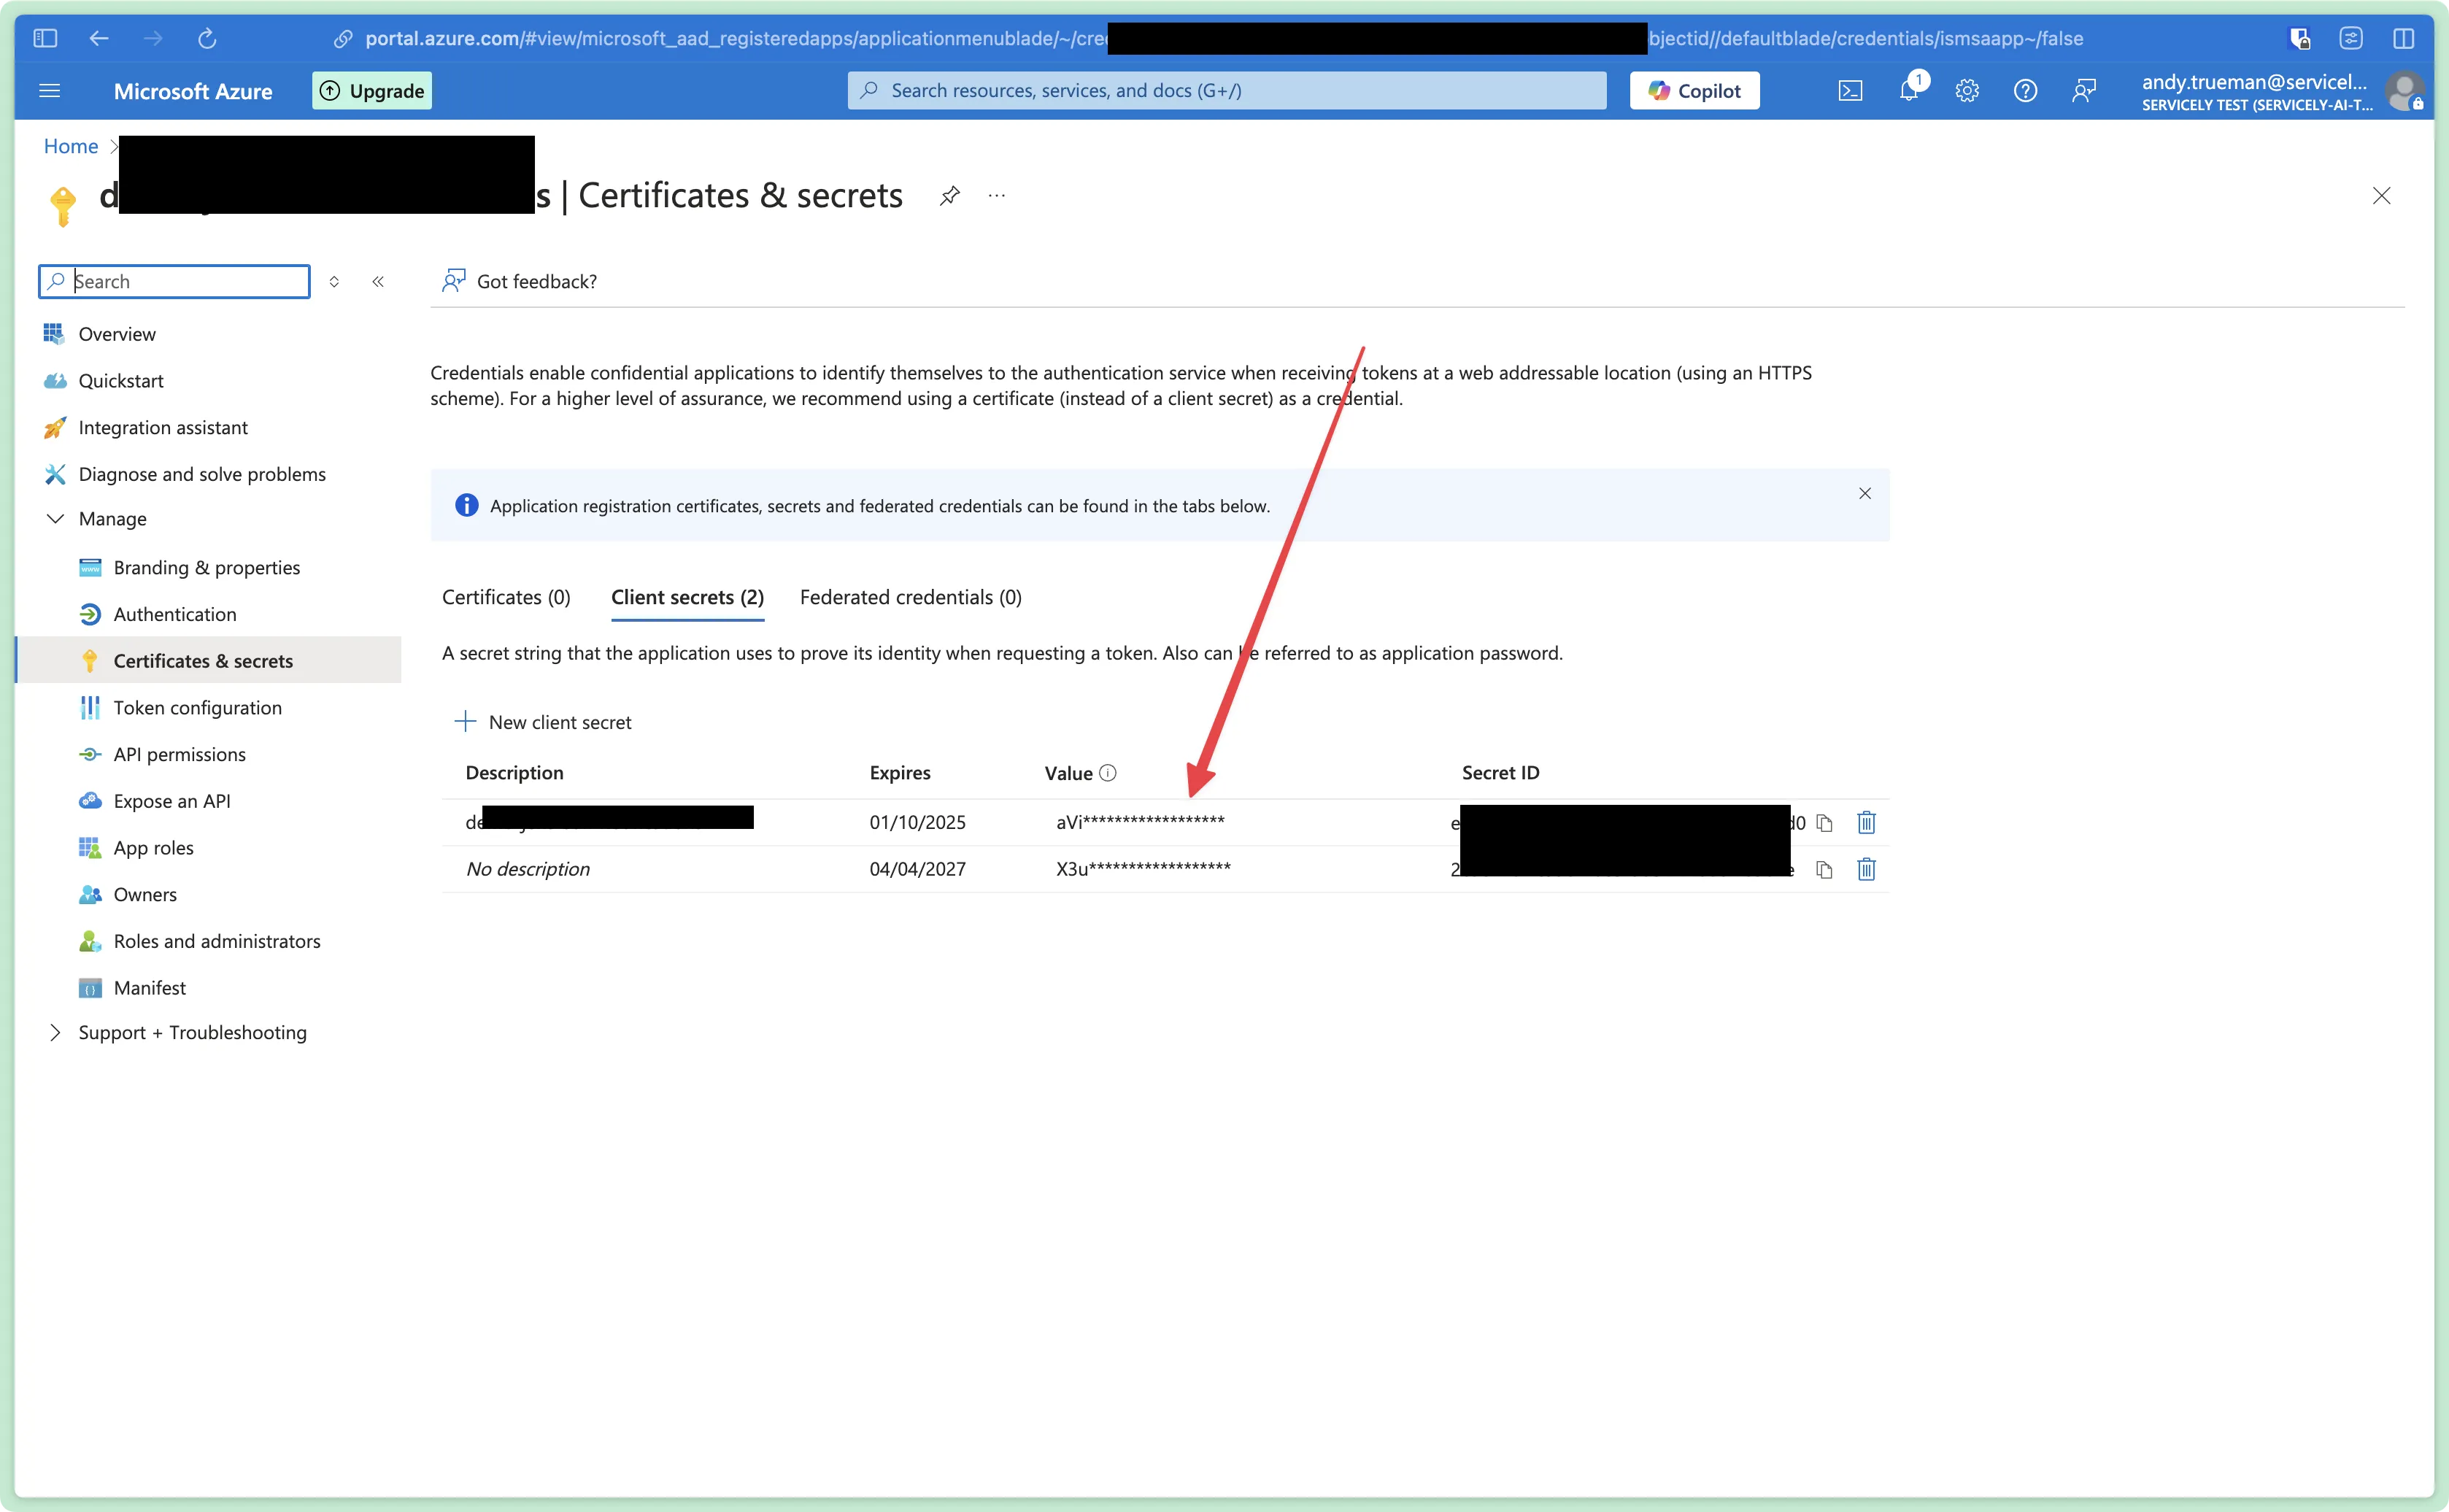
Task: Click the Value column info icon
Action: pyautogui.click(x=1108, y=773)
